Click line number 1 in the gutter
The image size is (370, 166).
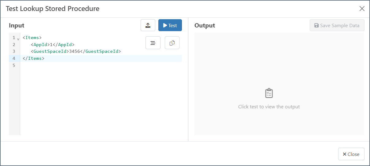click(x=13, y=38)
